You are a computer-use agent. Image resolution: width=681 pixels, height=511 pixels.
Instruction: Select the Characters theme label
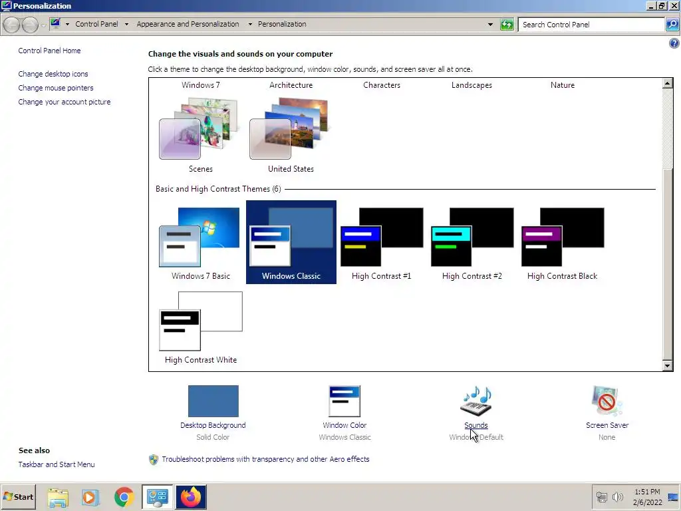[x=382, y=85]
